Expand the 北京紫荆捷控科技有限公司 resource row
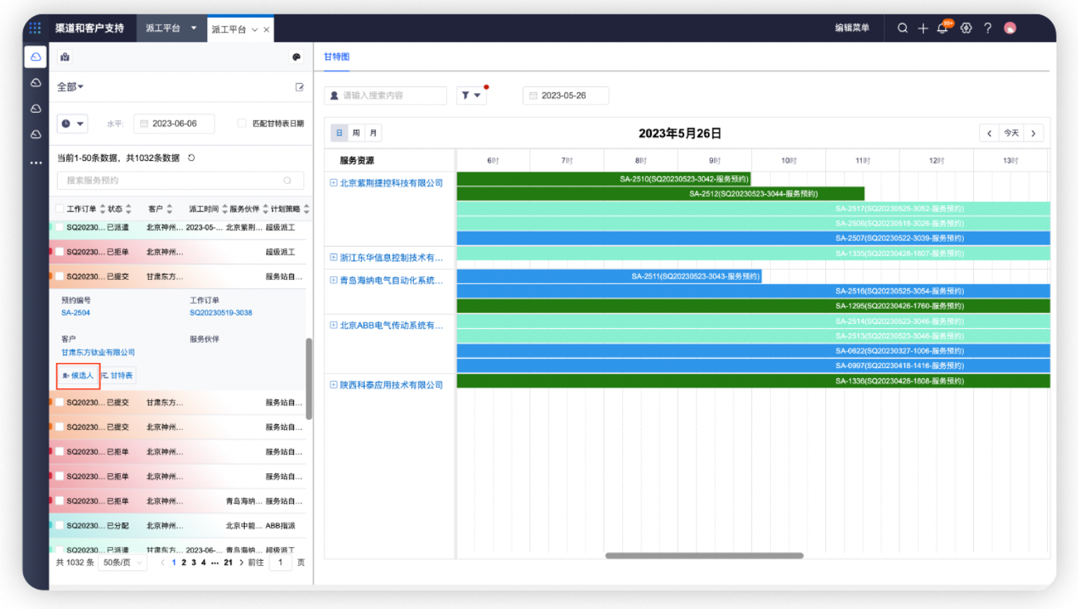1078x609 pixels. pyautogui.click(x=334, y=183)
